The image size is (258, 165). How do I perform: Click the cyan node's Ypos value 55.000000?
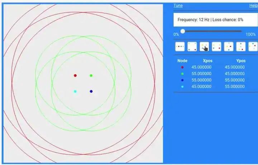click(235, 86)
